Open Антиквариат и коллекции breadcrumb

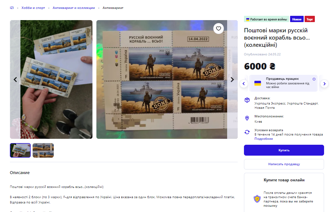pyautogui.click(x=74, y=8)
